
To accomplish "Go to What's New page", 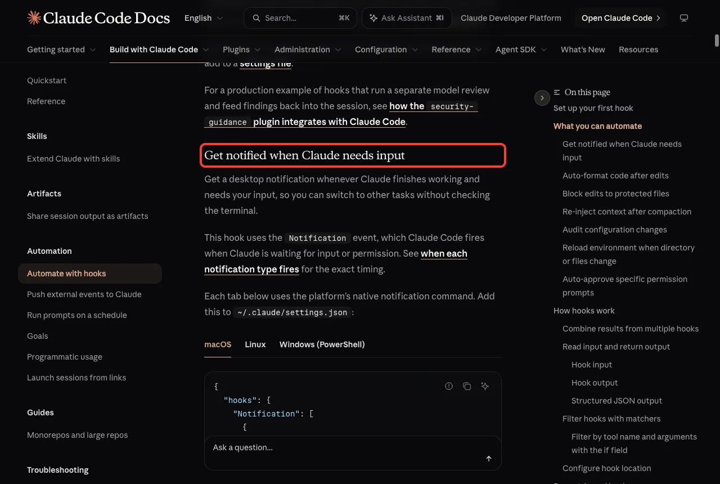I will [x=583, y=50].
